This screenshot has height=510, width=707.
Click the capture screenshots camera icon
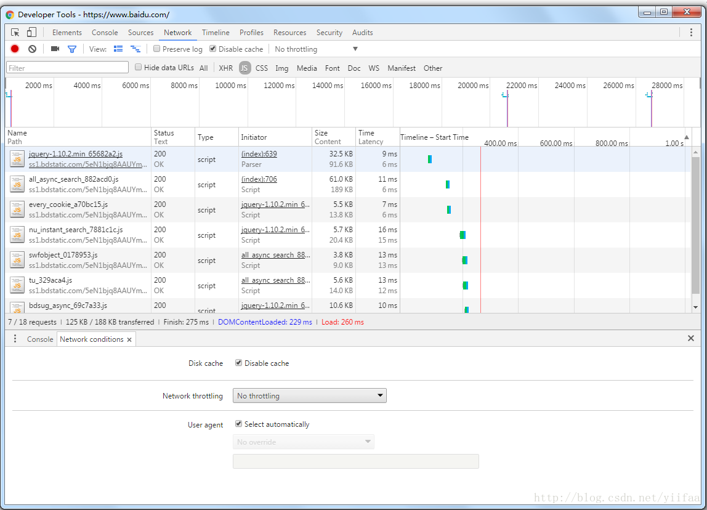55,49
